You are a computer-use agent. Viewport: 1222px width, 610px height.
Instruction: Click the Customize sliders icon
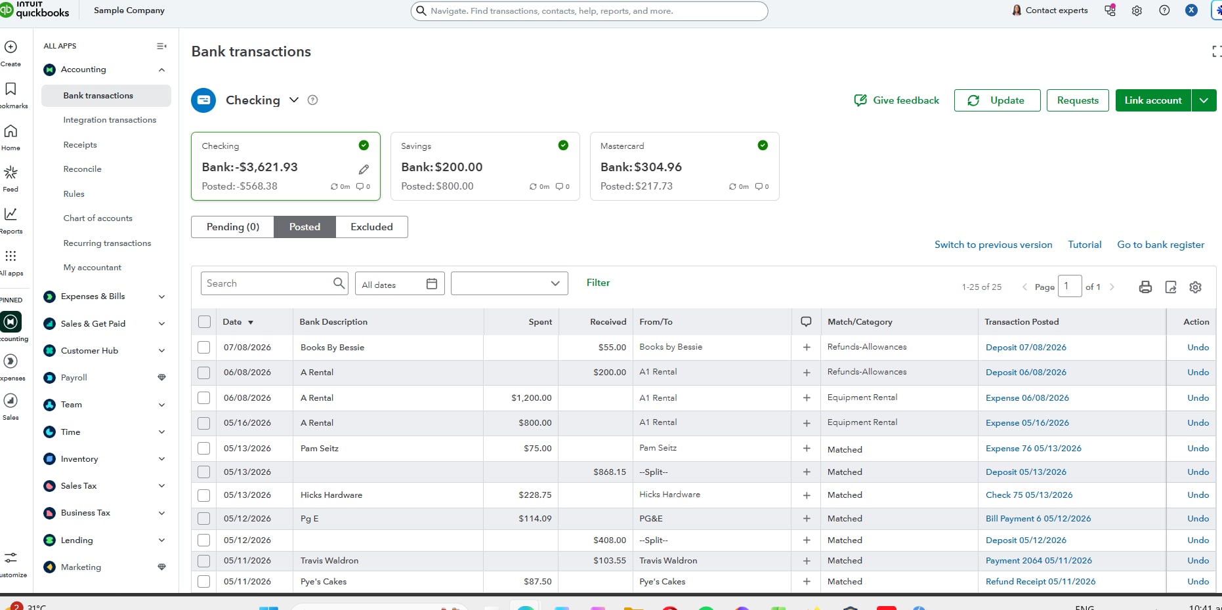11,558
